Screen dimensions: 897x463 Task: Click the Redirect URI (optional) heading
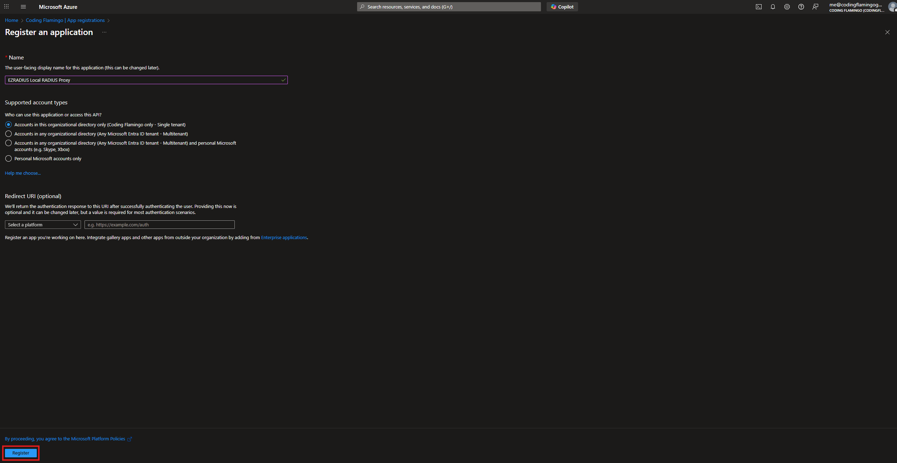(33, 196)
